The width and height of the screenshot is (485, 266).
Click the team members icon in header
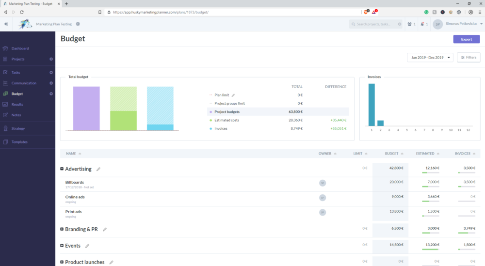point(409,24)
